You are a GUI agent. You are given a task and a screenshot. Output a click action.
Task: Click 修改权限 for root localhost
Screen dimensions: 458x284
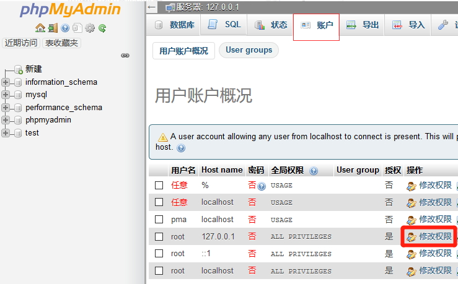(x=429, y=271)
